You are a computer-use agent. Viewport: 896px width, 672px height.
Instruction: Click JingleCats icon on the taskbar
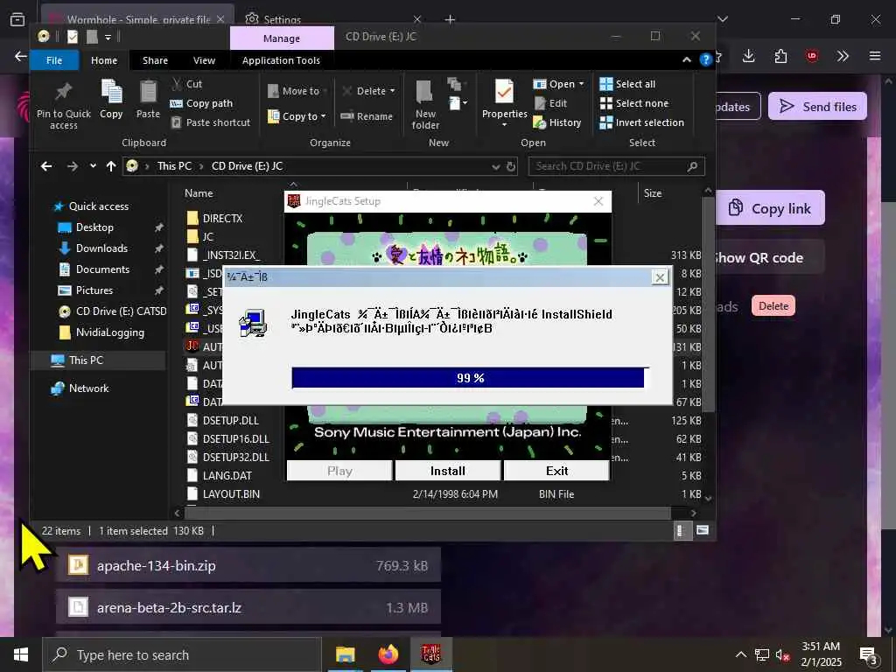(x=430, y=654)
